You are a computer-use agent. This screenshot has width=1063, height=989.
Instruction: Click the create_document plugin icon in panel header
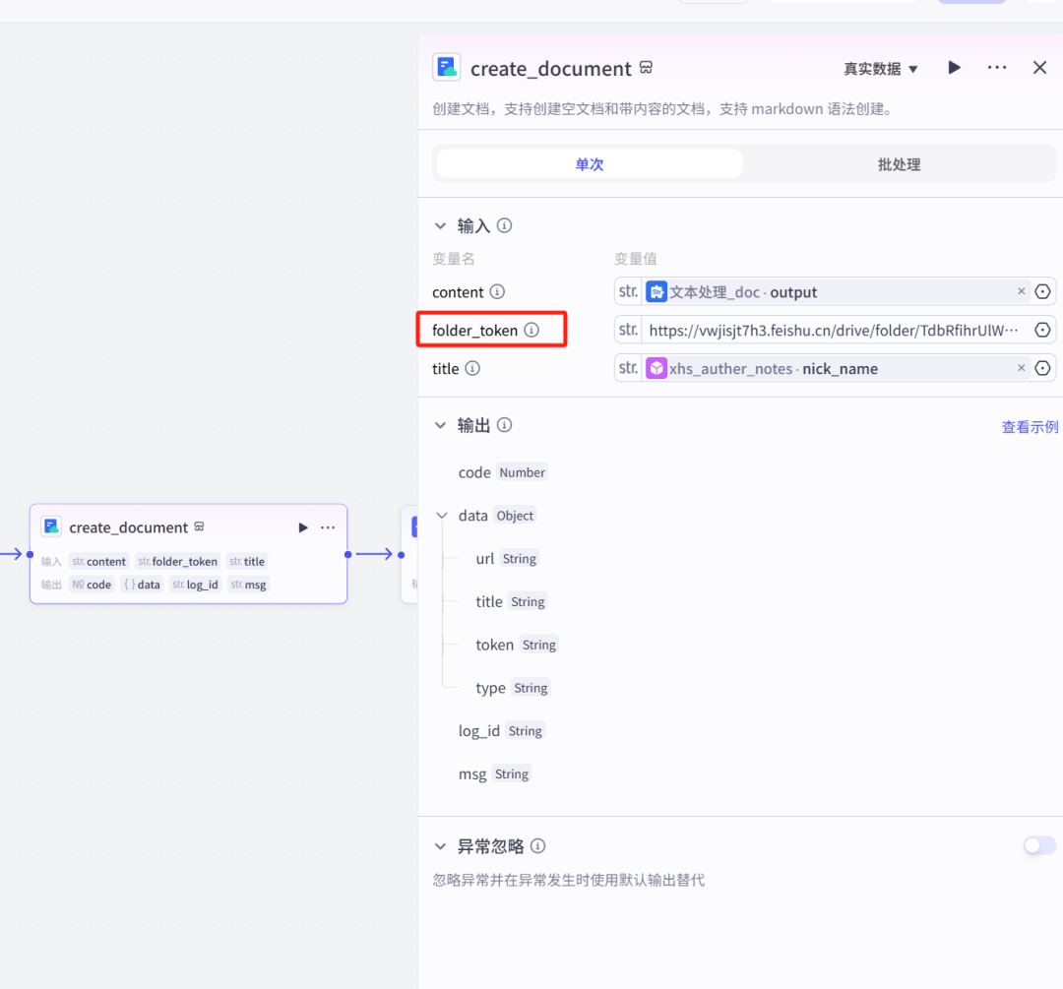pos(447,68)
